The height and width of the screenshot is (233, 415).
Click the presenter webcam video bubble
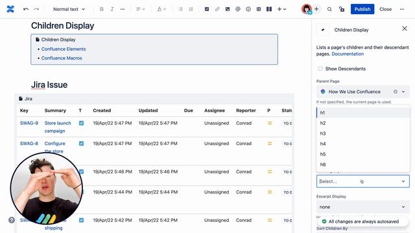pyautogui.click(x=46, y=188)
